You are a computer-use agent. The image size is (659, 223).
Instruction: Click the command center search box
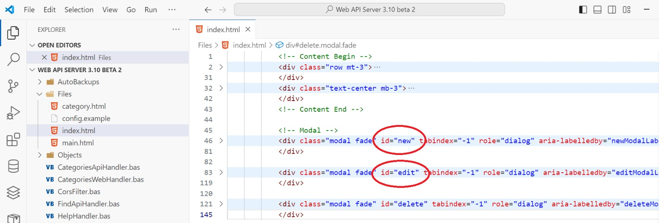coord(369,9)
